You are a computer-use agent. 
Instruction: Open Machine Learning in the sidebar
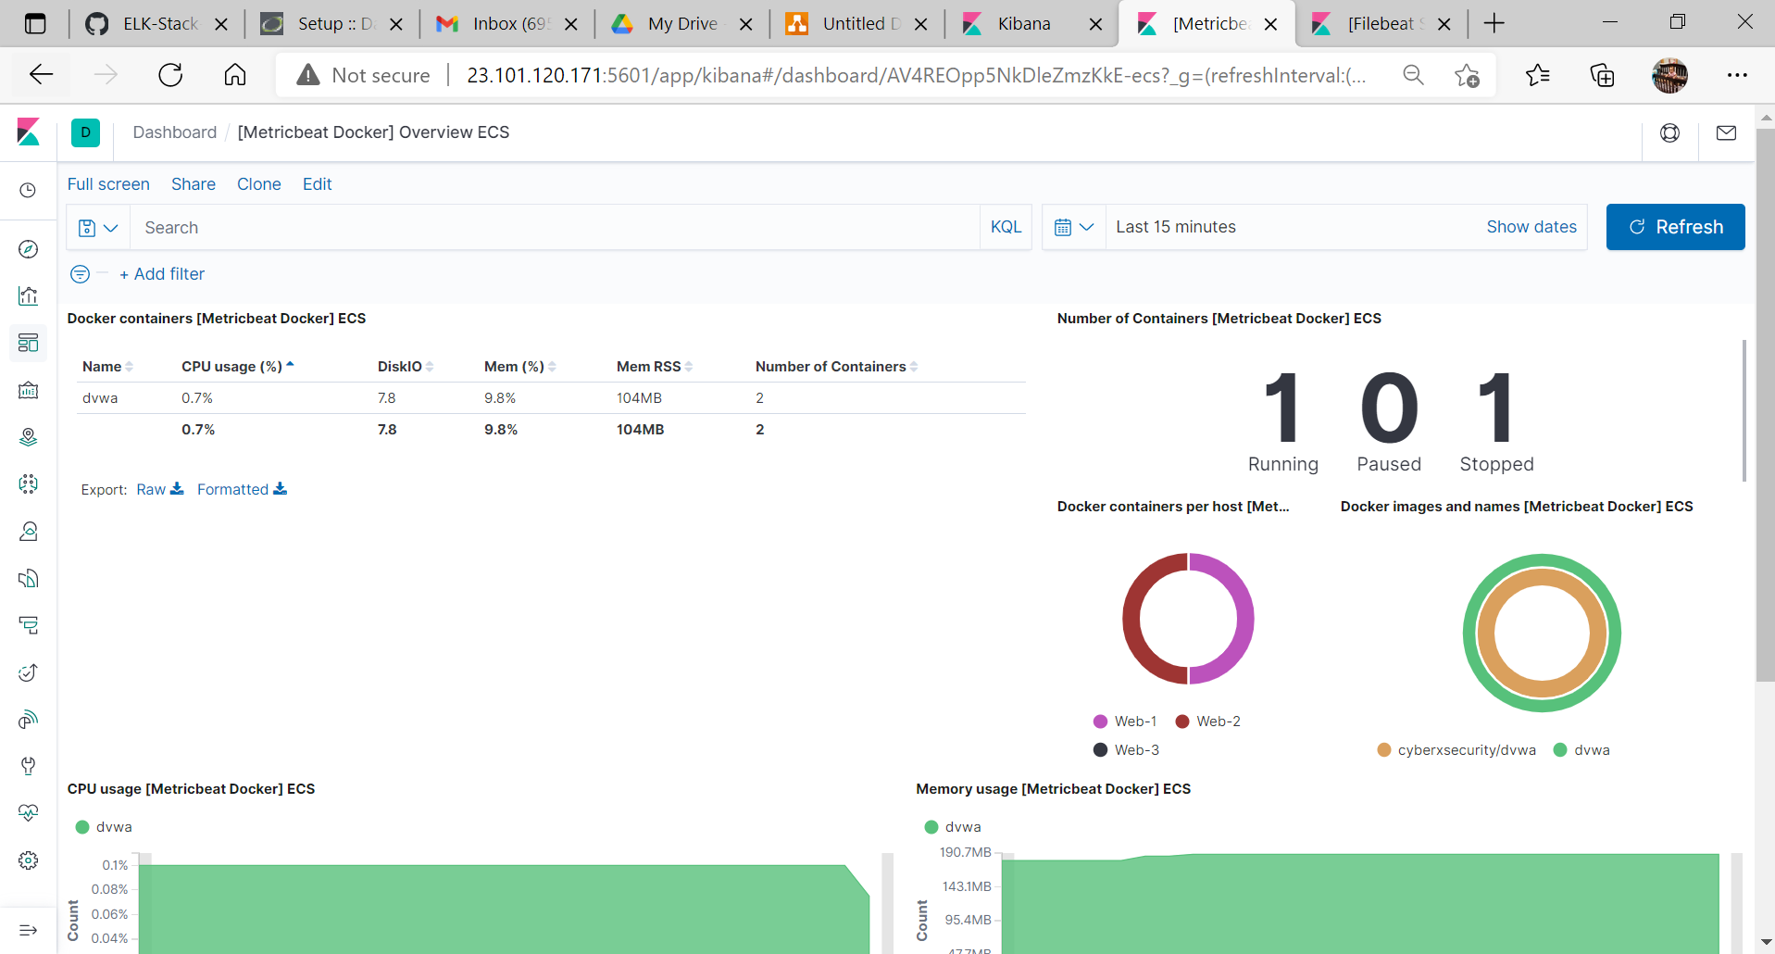(28, 483)
